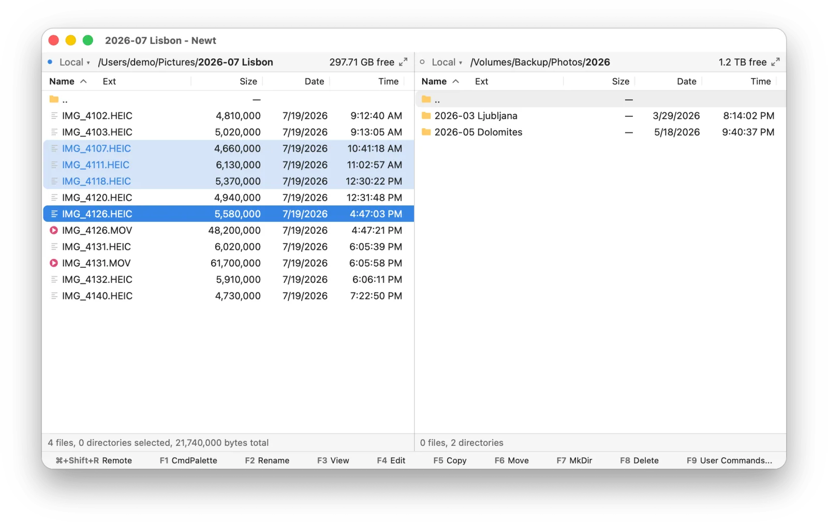The image size is (828, 524).
Task: Select the IMG_4103.HEIC file name
Action: pos(97,132)
